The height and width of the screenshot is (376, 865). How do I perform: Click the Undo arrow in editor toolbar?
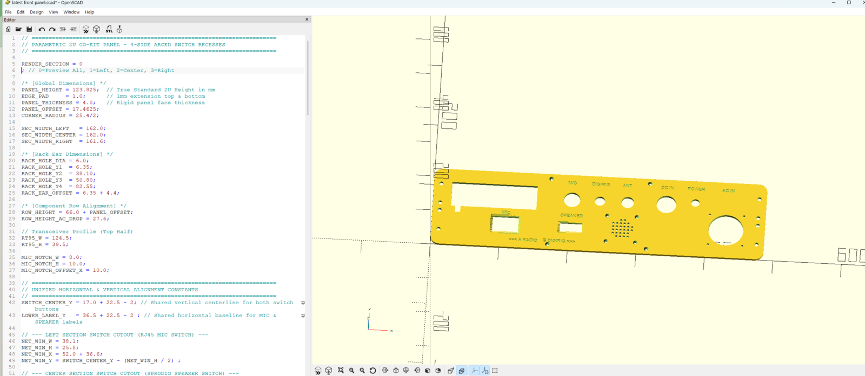point(42,29)
